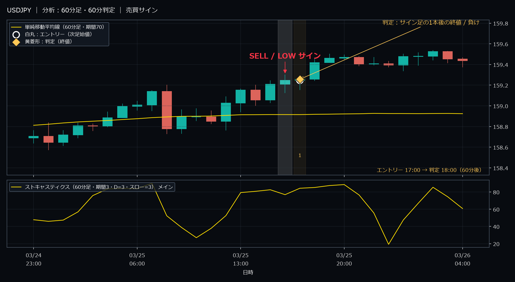Click the time axis label '03/25 06:00'
Image resolution: width=515 pixels, height=282 pixels.
coord(137,260)
